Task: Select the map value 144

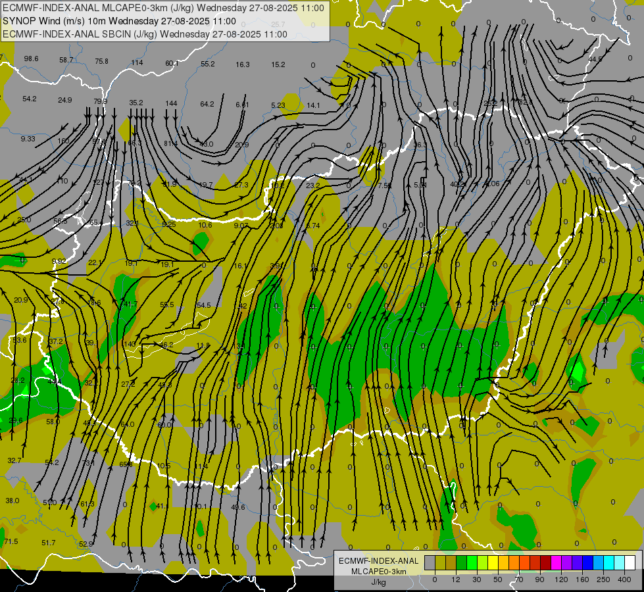Action: [x=171, y=103]
